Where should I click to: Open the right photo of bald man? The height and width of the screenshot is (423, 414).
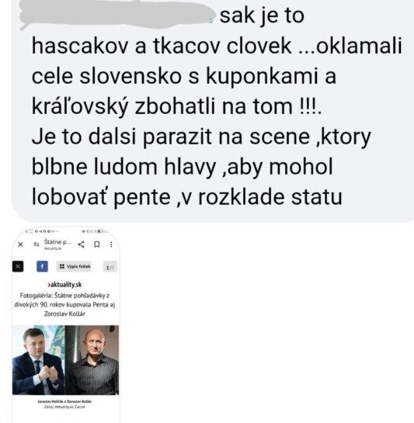92,360
